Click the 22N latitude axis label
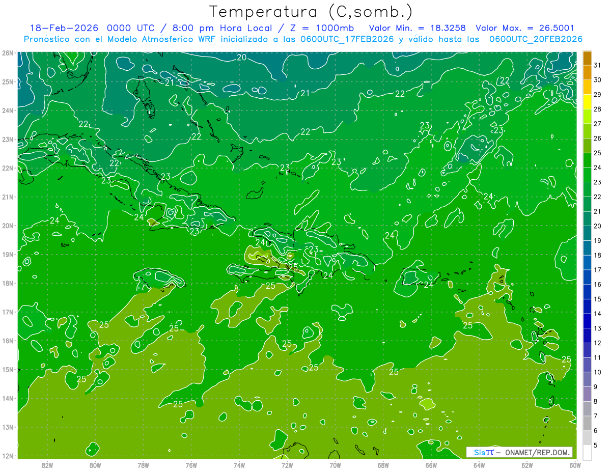This screenshot has width=611, height=472. 7,168
